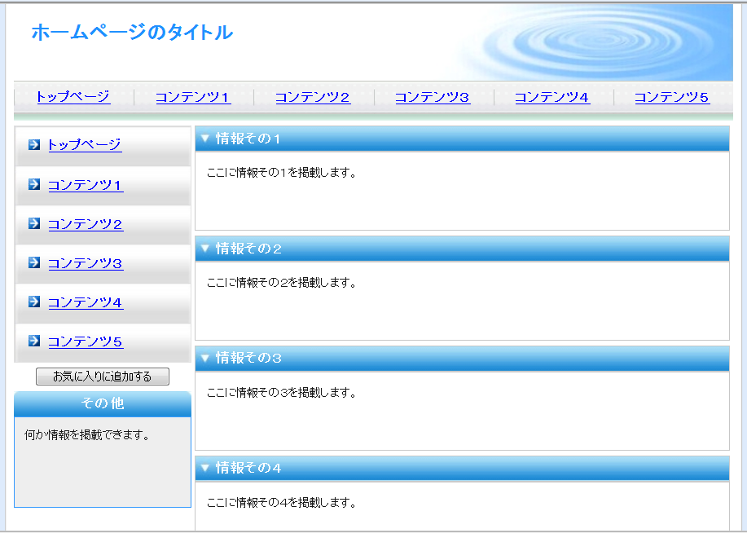Open the コンテンツ2 link in the sidebar
The width and height of the screenshot is (747, 533).
tap(86, 224)
